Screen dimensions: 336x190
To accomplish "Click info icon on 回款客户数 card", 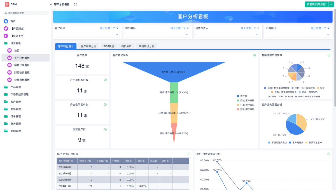I will click(105, 129).
